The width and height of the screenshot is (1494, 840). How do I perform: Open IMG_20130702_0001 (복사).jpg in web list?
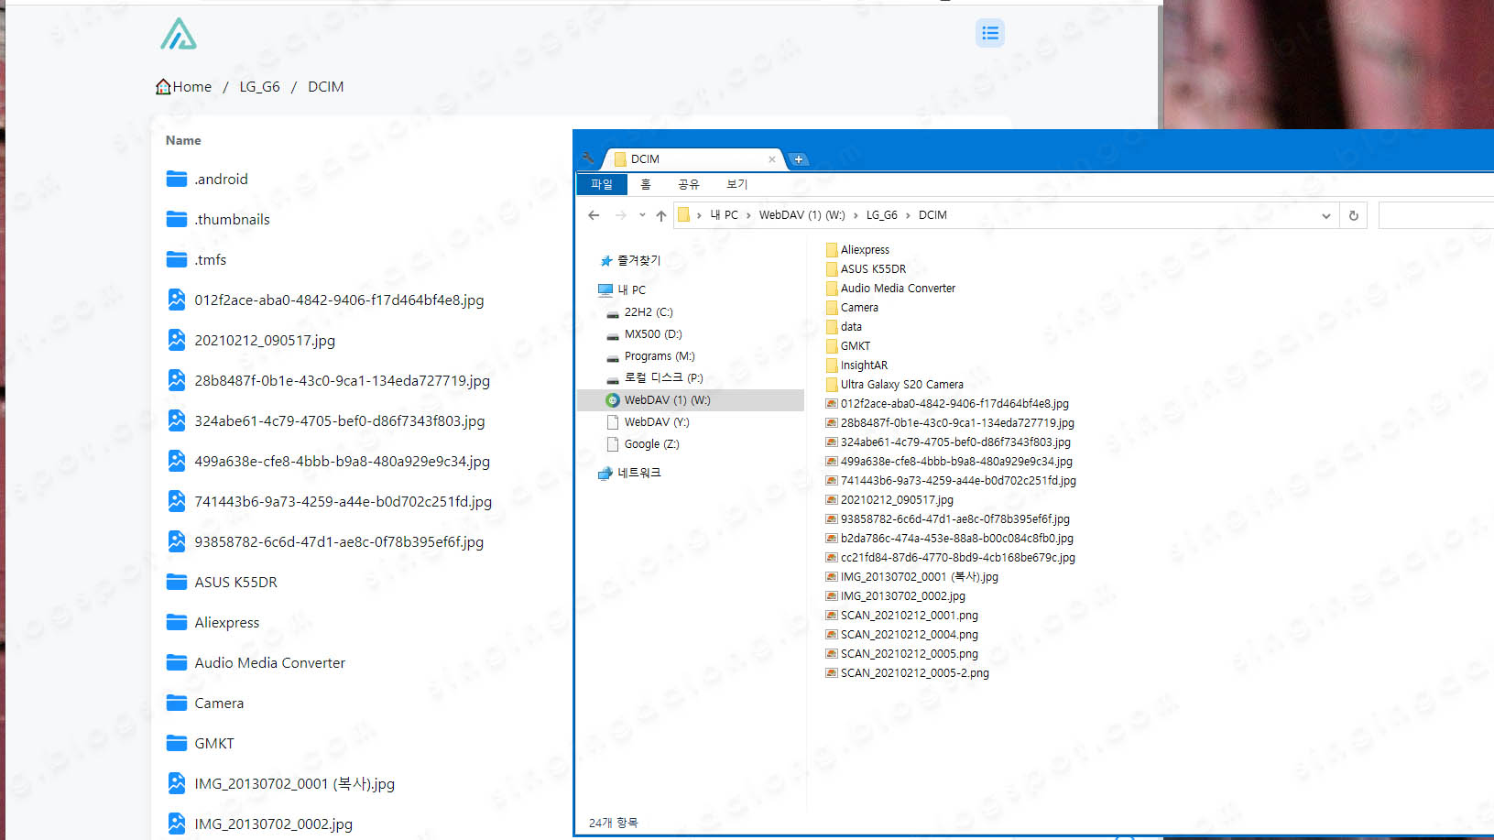(x=294, y=783)
